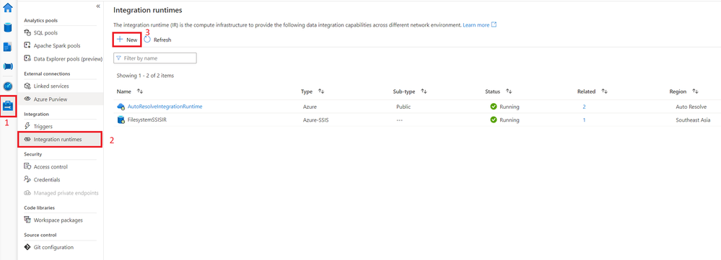Screen dimensions: 721x260
Task: Click the Running status of FilesystemSSISIR
Action: pos(504,120)
